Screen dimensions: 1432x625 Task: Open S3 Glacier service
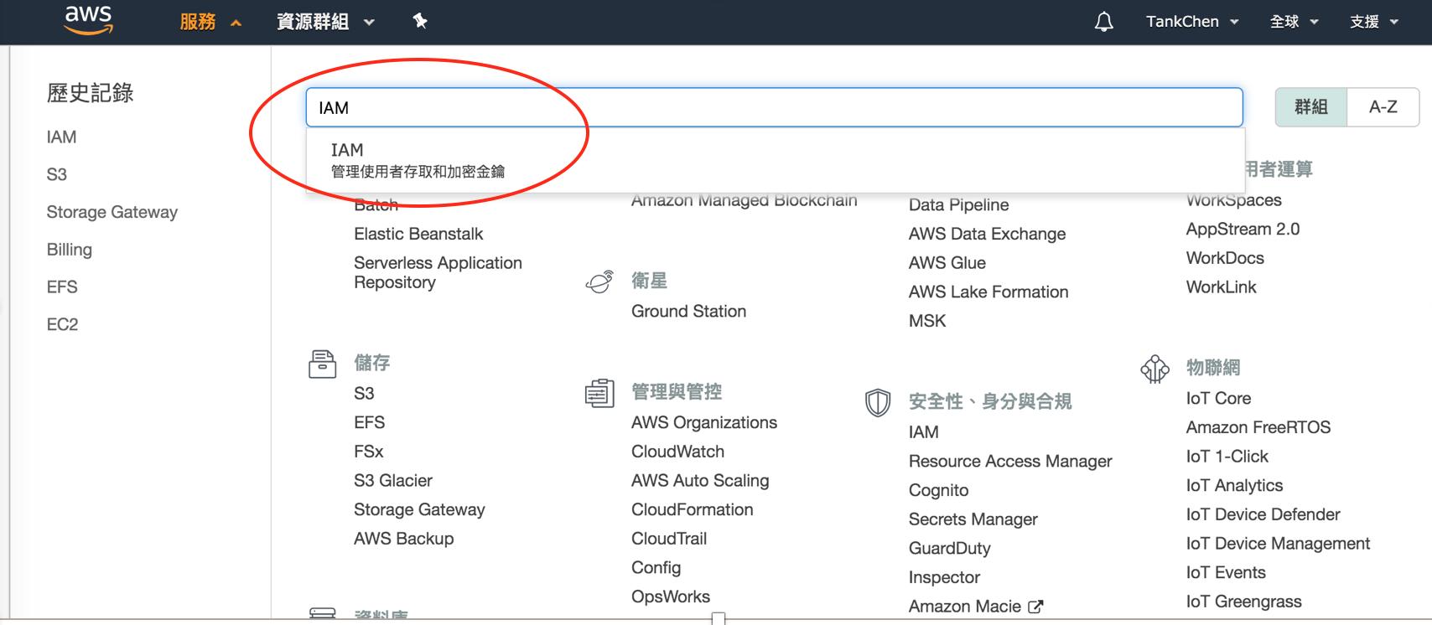pyautogui.click(x=392, y=481)
